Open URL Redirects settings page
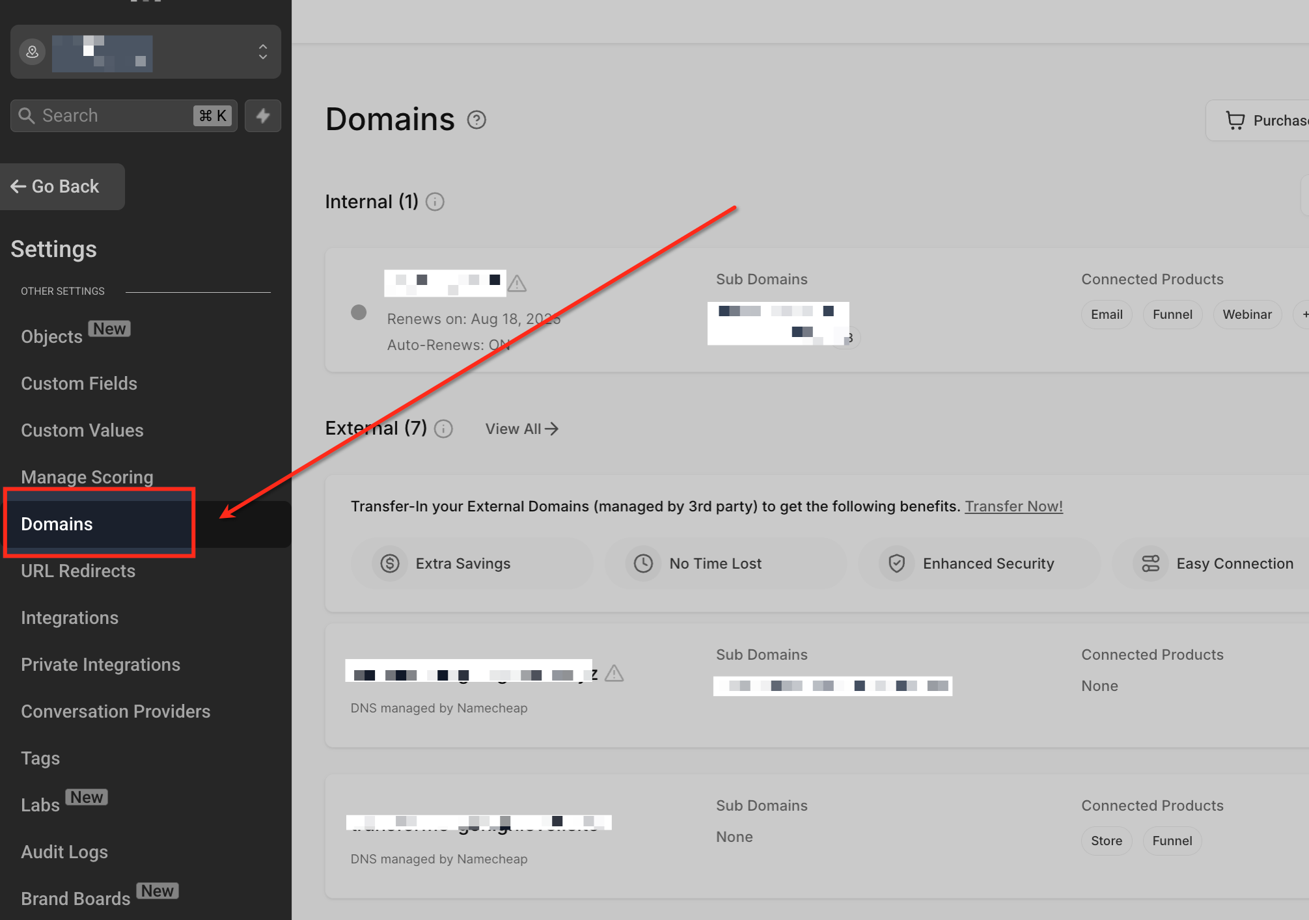The image size is (1309, 920). [x=78, y=571]
